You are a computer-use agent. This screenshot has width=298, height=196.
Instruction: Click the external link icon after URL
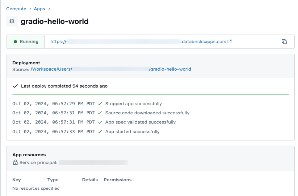coord(230,42)
